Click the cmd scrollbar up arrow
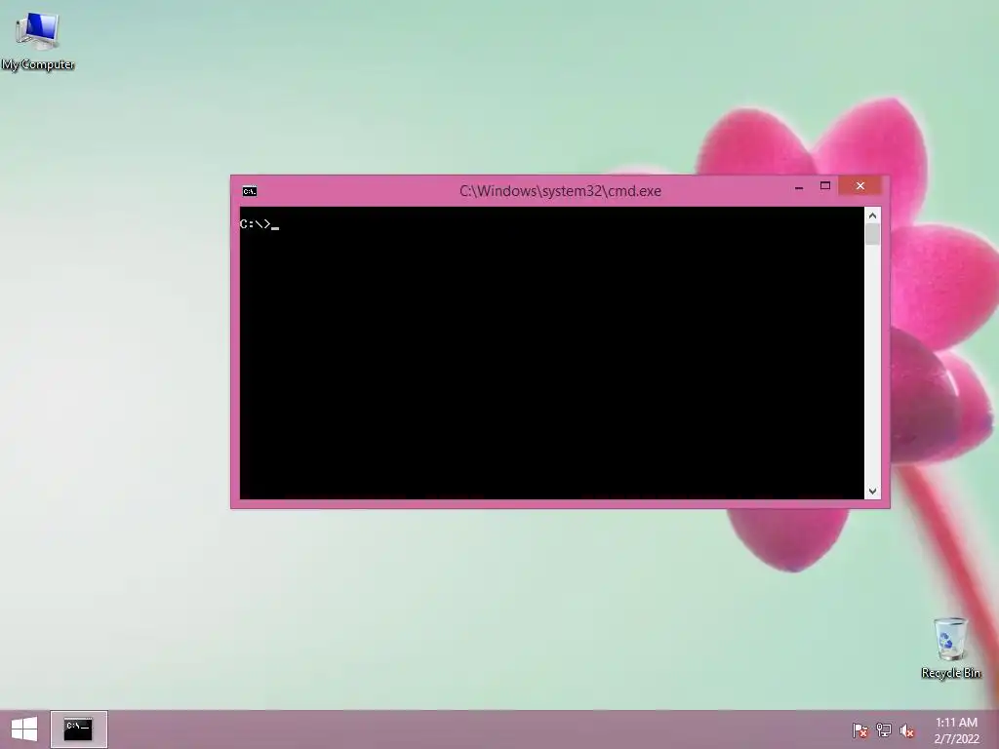Screen dimensions: 999x749 pos(872,216)
